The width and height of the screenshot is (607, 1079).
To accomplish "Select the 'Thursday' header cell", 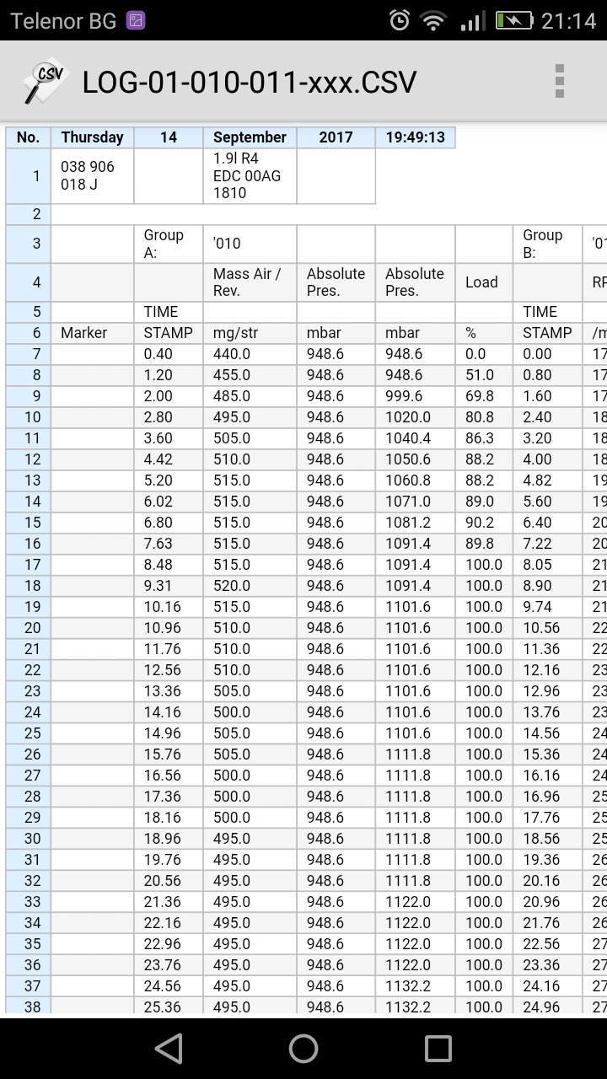I will coord(92,137).
